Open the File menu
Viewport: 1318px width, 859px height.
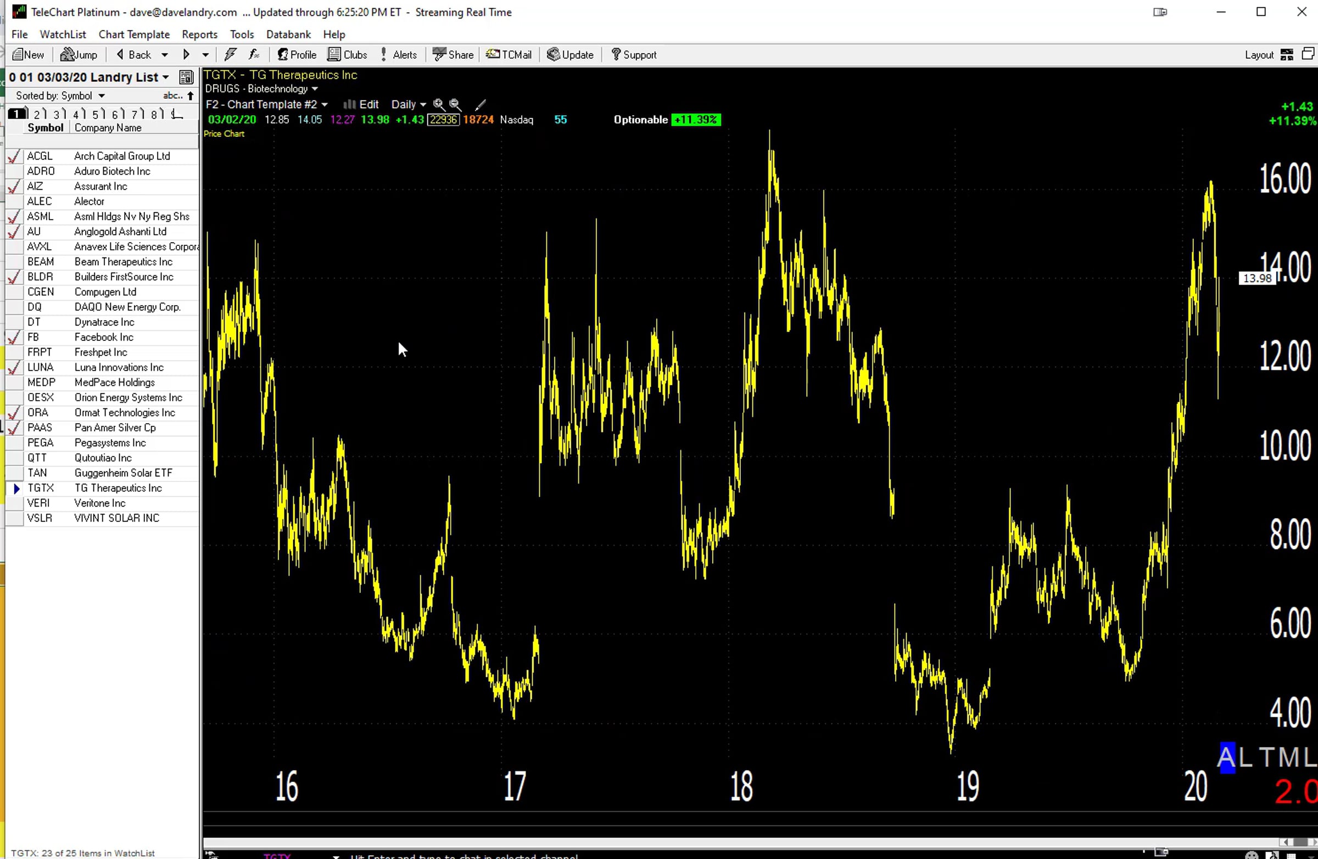pyautogui.click(x=19, y=35)
